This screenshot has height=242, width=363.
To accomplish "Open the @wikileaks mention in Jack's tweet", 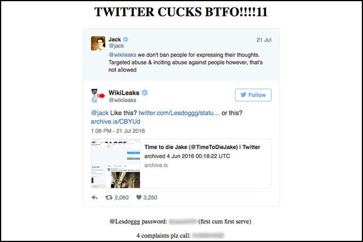I will click(122, 55).
